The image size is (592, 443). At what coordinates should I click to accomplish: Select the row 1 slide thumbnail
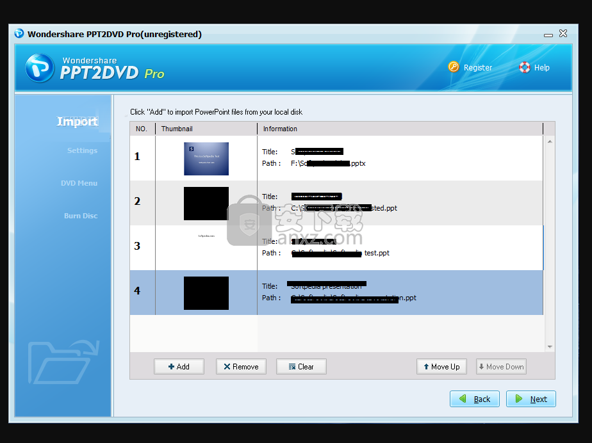[x=206, y=159]
